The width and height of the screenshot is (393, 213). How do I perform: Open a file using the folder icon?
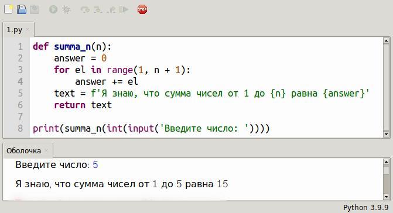coord(22,9)
